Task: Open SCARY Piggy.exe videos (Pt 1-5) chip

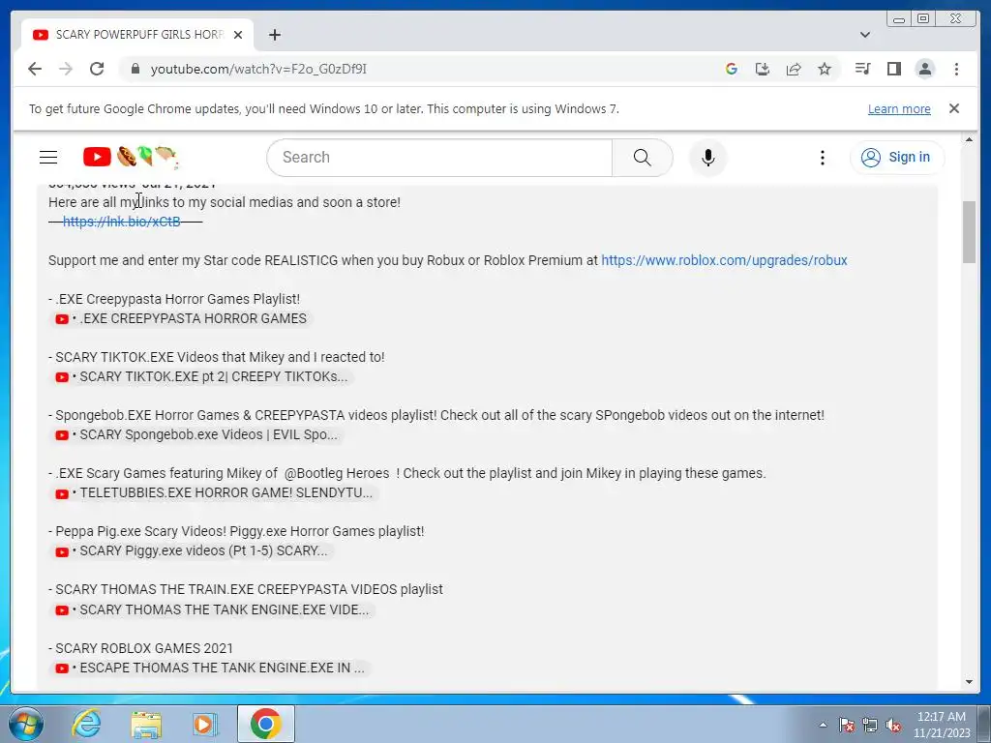Action: point(191,550)
